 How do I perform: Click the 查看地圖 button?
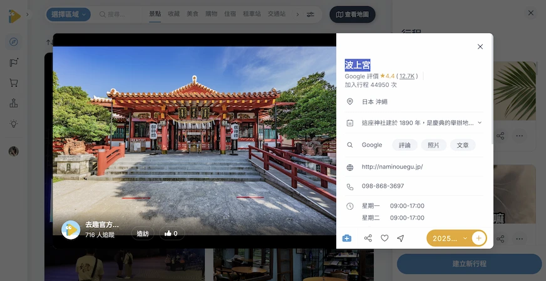pyautogui.click(x=353, y=14)
